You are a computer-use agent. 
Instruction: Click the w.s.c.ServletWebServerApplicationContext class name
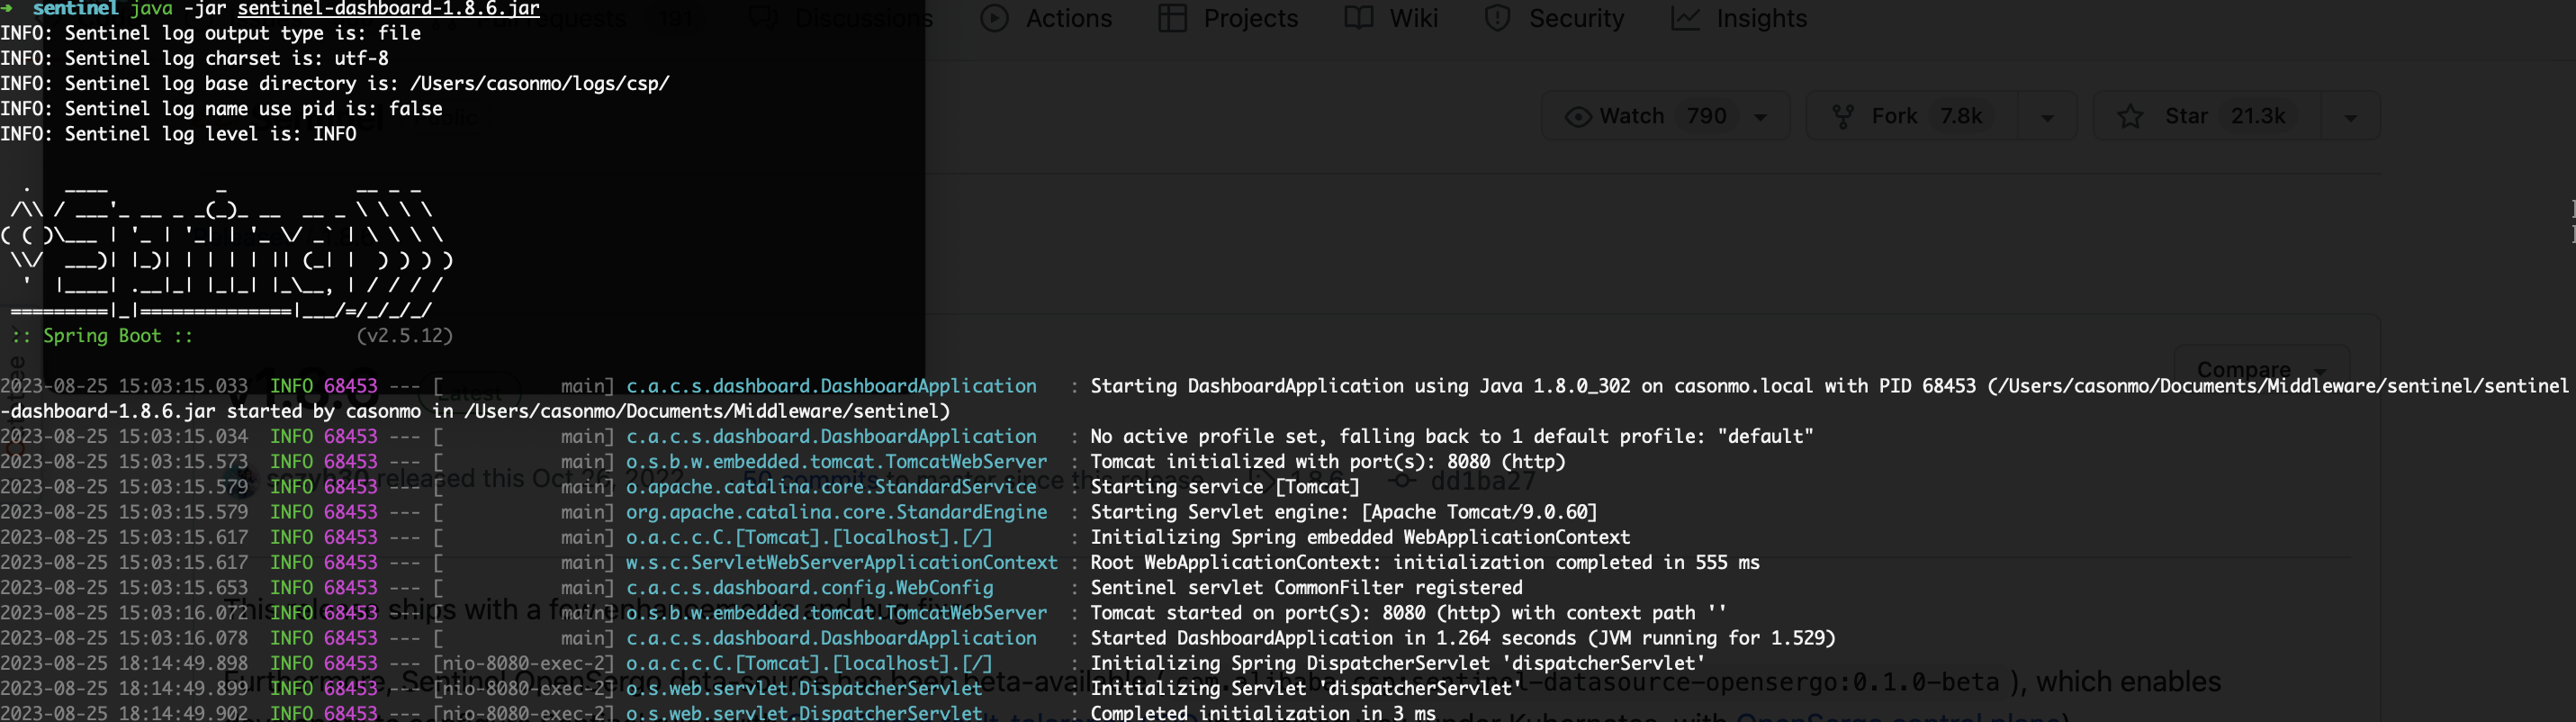(x=842, y=562)
